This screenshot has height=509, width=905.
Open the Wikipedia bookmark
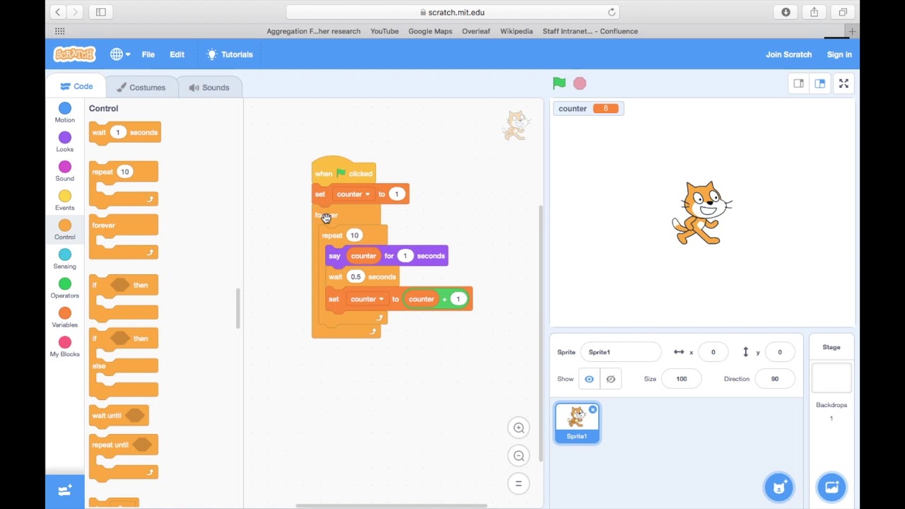coord(516,31)
